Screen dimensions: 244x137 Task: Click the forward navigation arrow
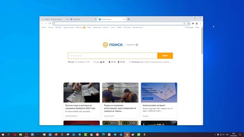click(46, 24)
